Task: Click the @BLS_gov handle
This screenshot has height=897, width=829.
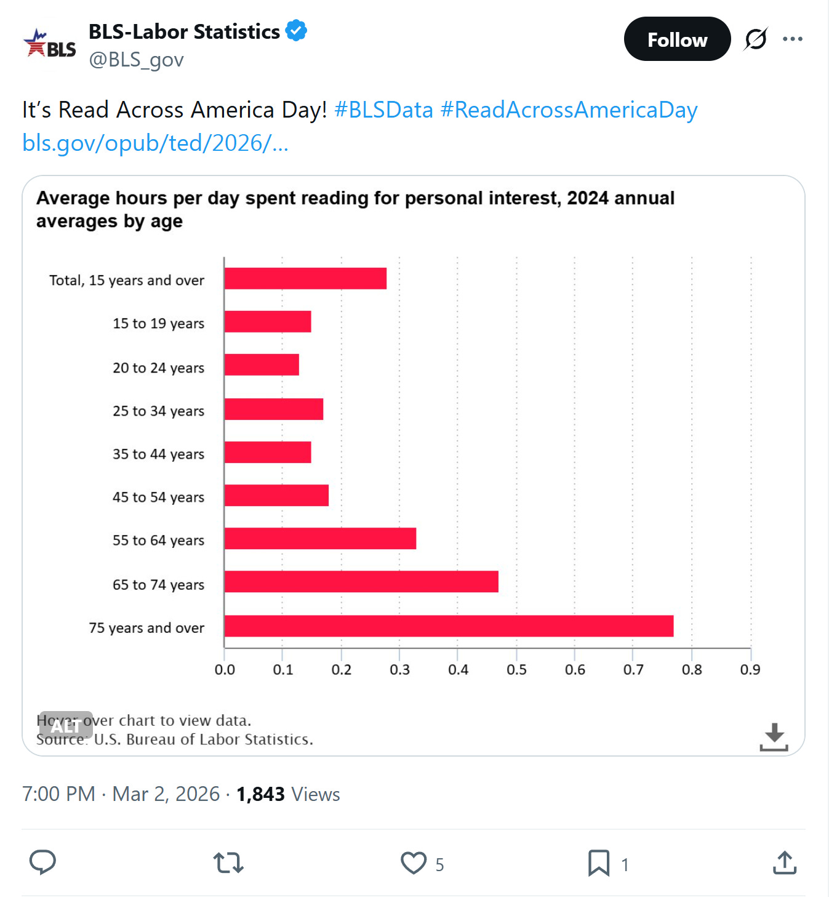Action: [136, 60]
